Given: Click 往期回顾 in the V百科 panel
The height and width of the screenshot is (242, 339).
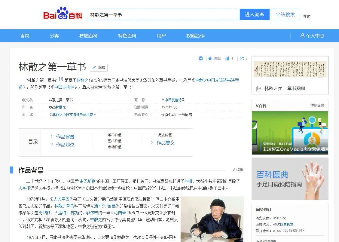Looking at the screenshot, I should click(317, 105).
